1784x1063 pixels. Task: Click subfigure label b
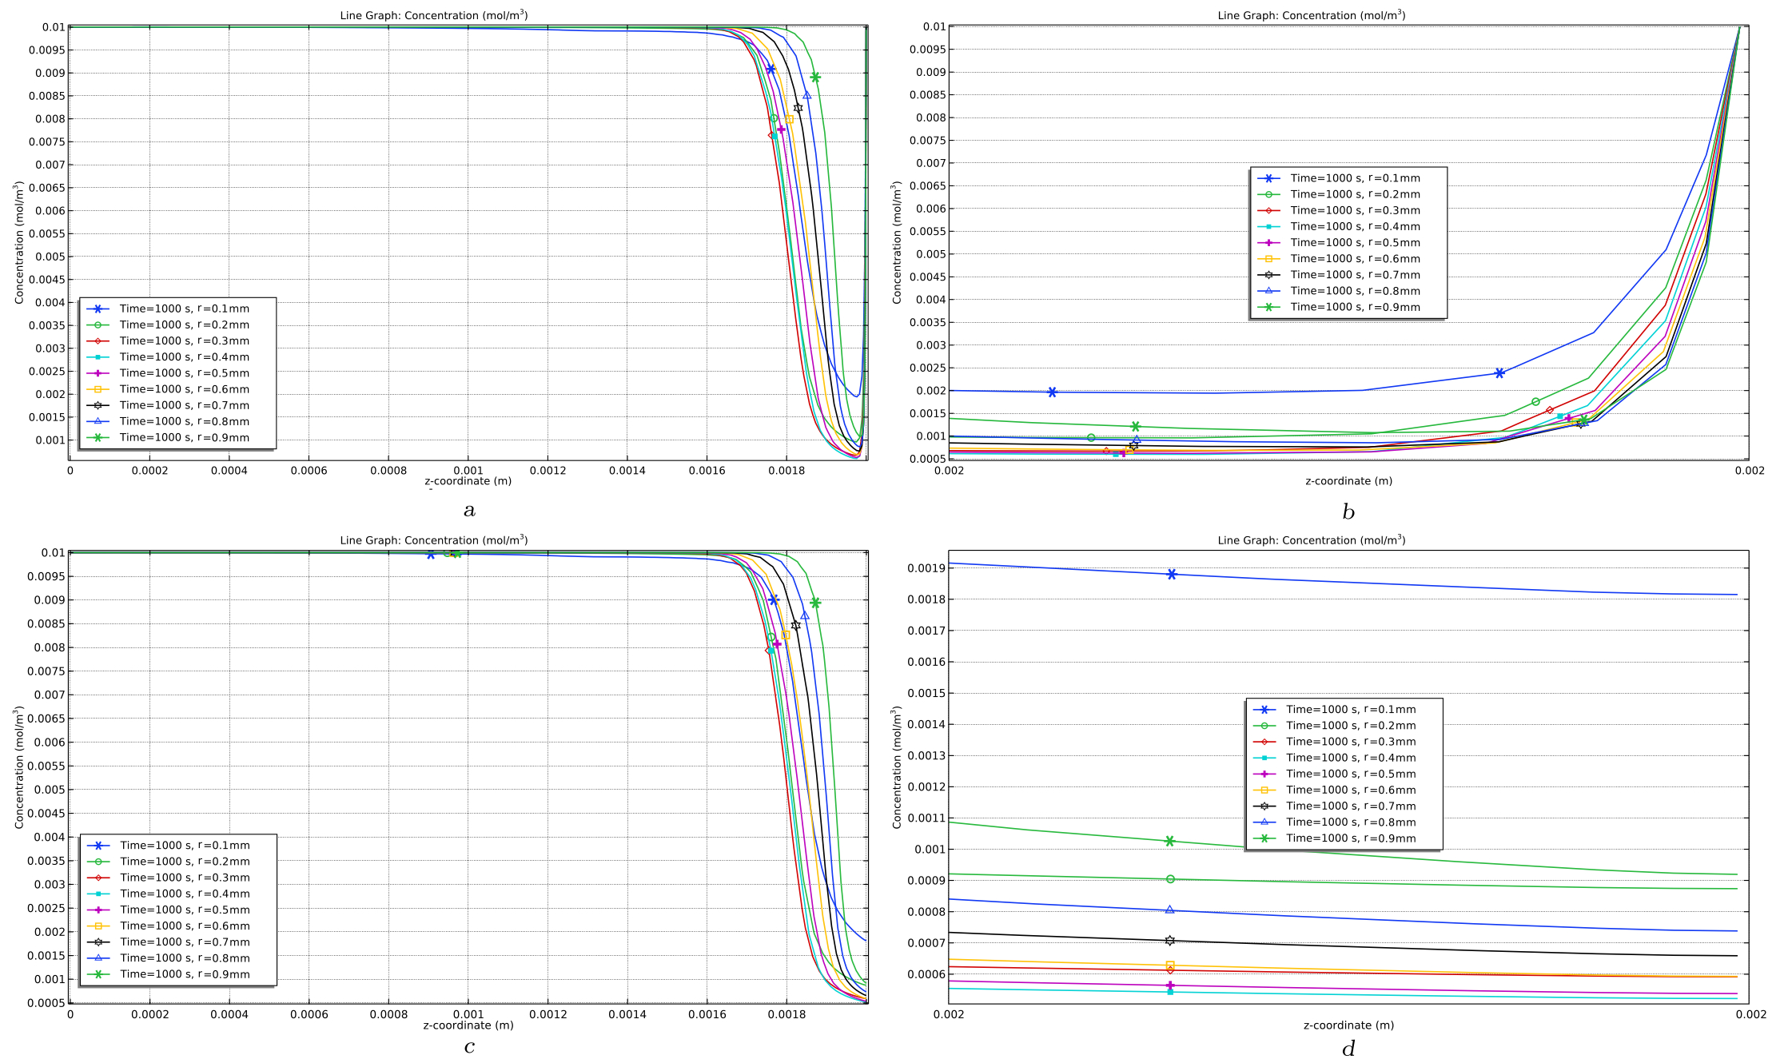click(x=1348, y=512)
